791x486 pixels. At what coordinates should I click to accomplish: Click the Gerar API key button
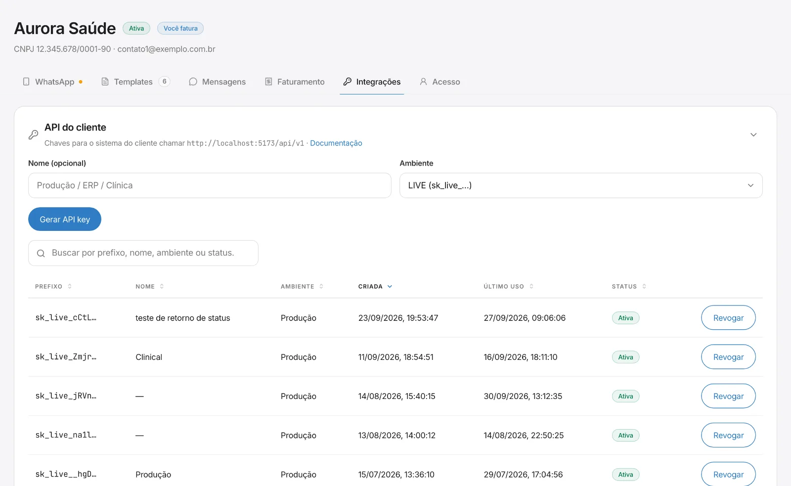(65, 219)
